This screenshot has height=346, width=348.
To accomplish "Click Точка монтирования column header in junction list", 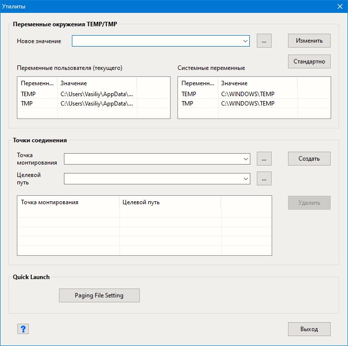I will pyautogui.click(x=68, y=202).
